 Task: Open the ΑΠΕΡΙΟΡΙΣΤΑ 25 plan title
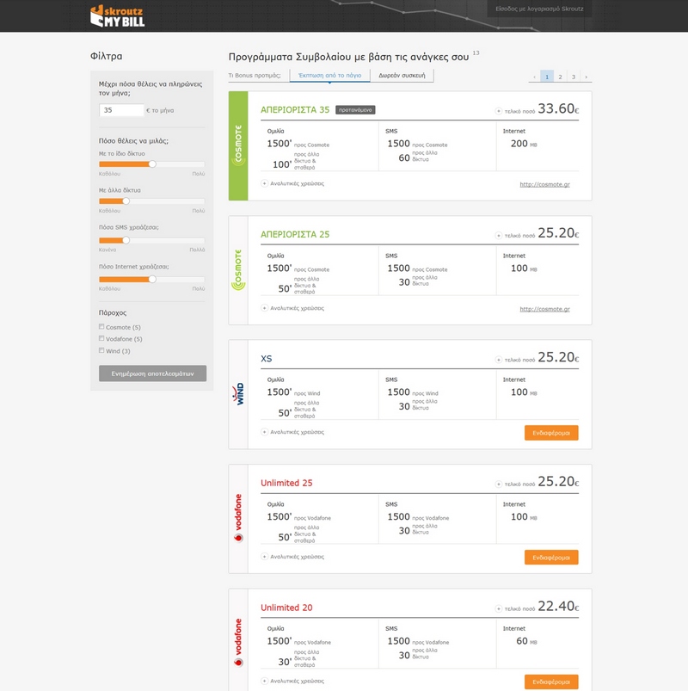pyautogui.click(x=295, y=234)
